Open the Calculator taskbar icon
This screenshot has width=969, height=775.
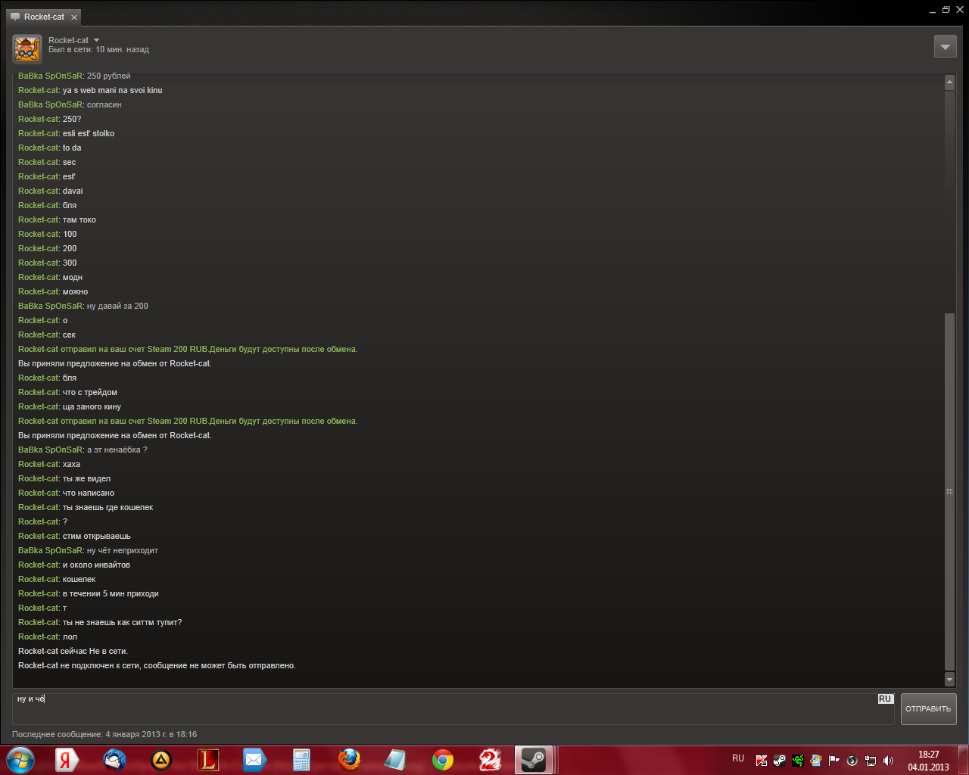point(301,760)
